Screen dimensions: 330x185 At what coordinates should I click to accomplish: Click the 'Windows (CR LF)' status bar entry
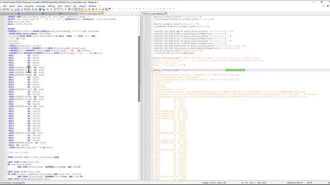(x=294, y=183)
